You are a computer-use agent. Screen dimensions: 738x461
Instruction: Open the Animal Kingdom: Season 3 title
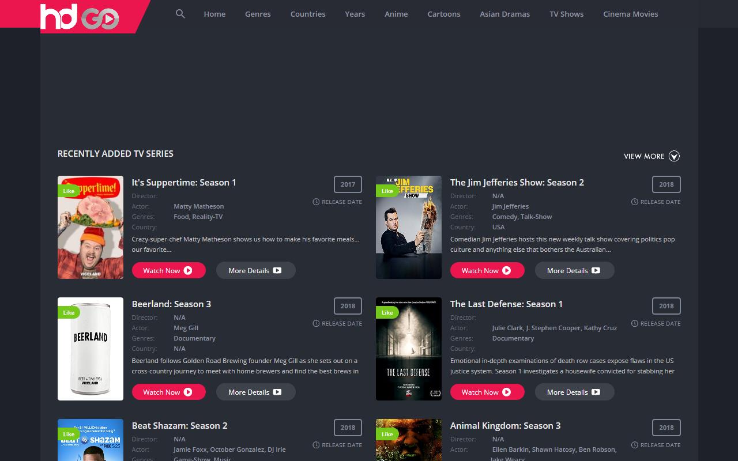point(505,425)
